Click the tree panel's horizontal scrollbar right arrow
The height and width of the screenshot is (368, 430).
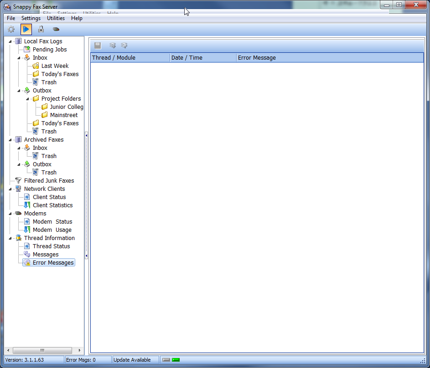point(80,350)
